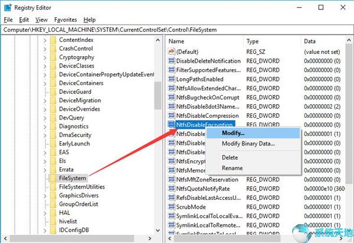Click the values pane scroll-up arrow

click(349, 40)
